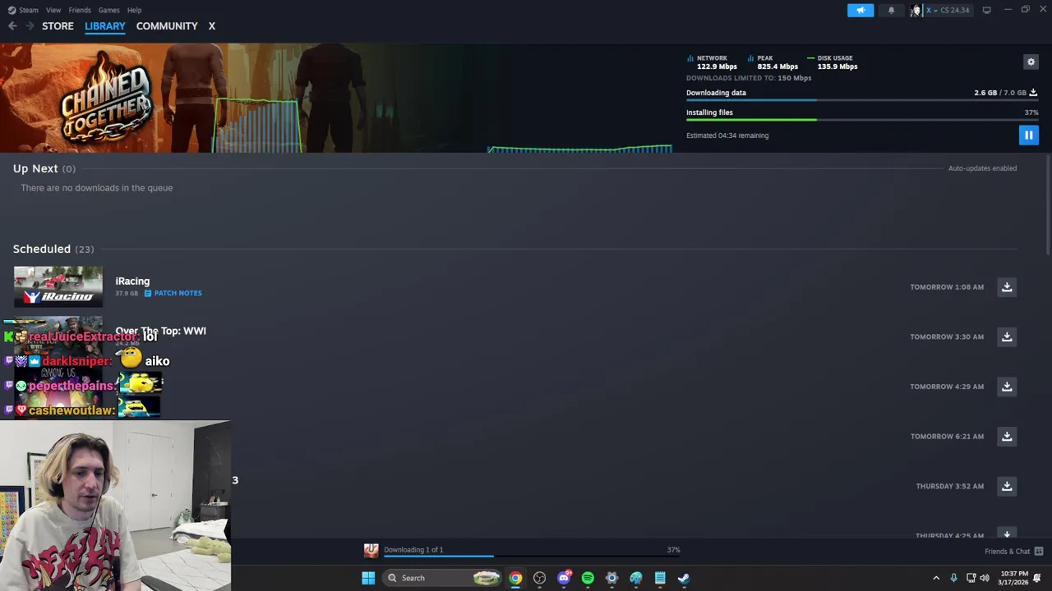Image resolution: width=1052 pixels, height=591 pixels.
Task: Go to the COMMUNITY tab
Action: click(167, 26)
